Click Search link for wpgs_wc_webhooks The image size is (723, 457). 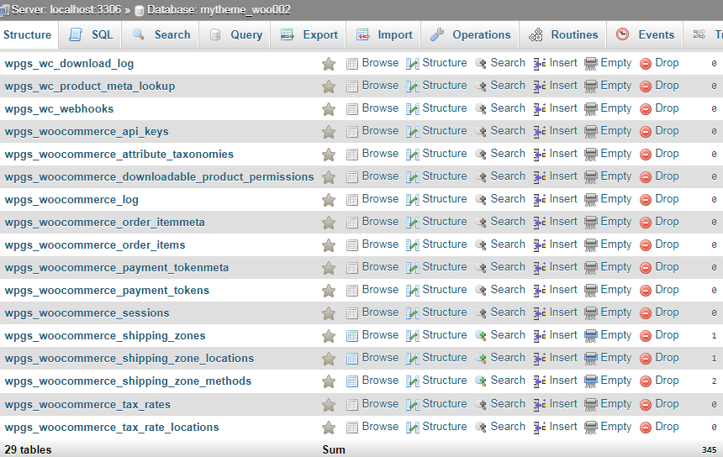(508, 108)
